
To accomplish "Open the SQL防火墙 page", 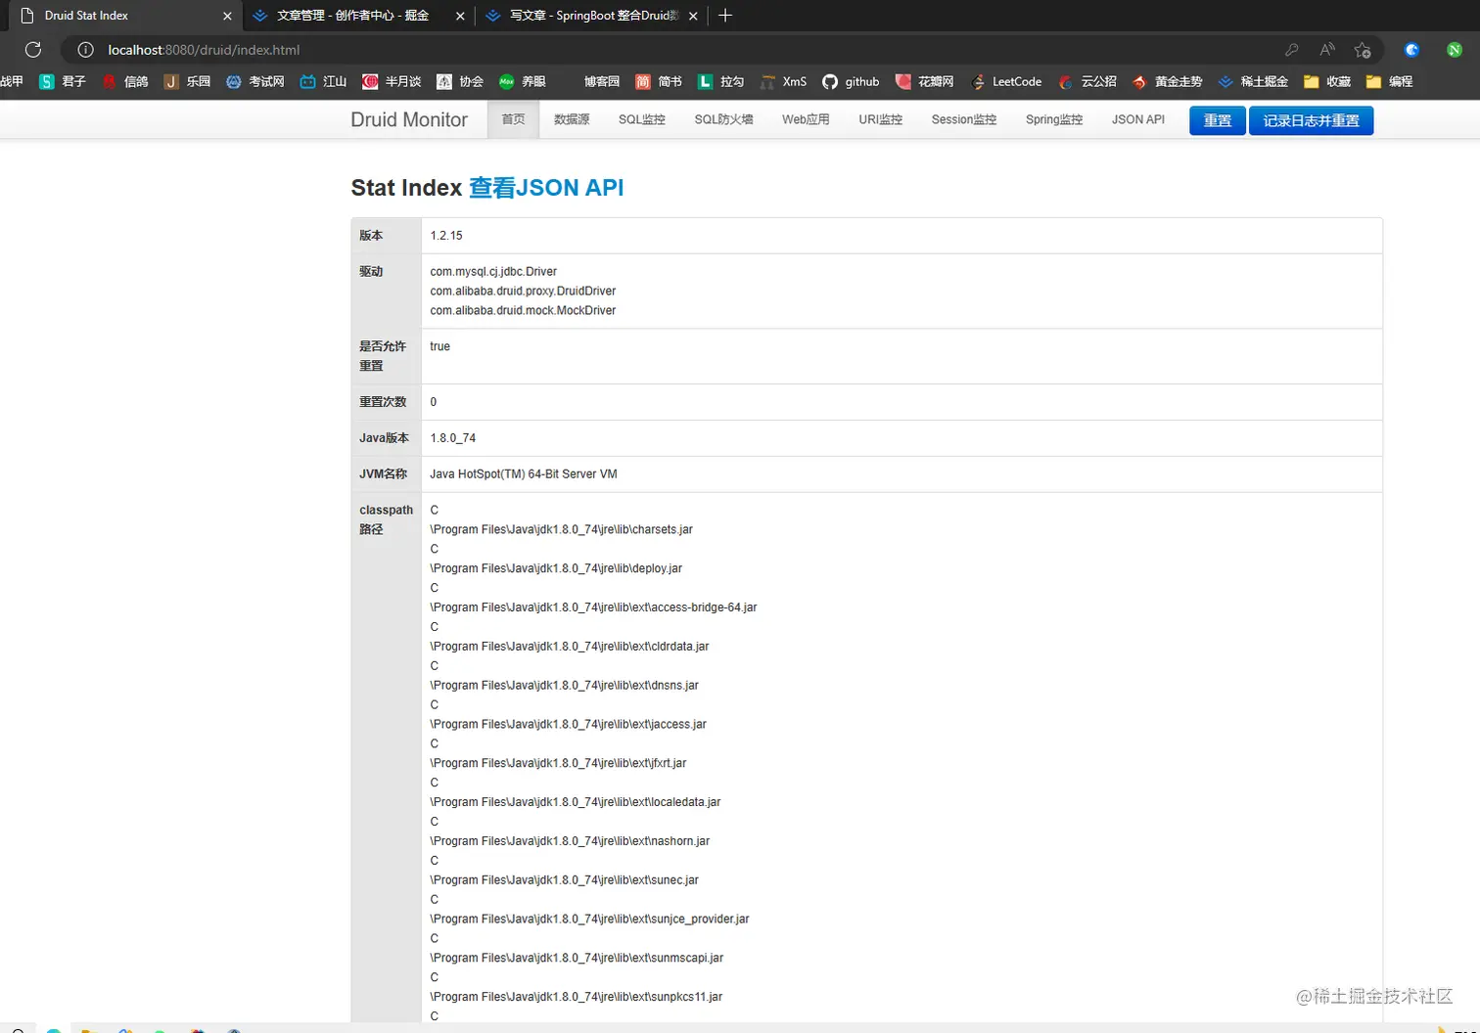I will pos(723,119).
